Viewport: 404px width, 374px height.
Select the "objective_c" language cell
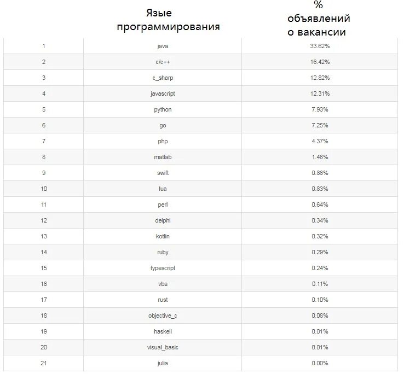(x=163, y=315)
